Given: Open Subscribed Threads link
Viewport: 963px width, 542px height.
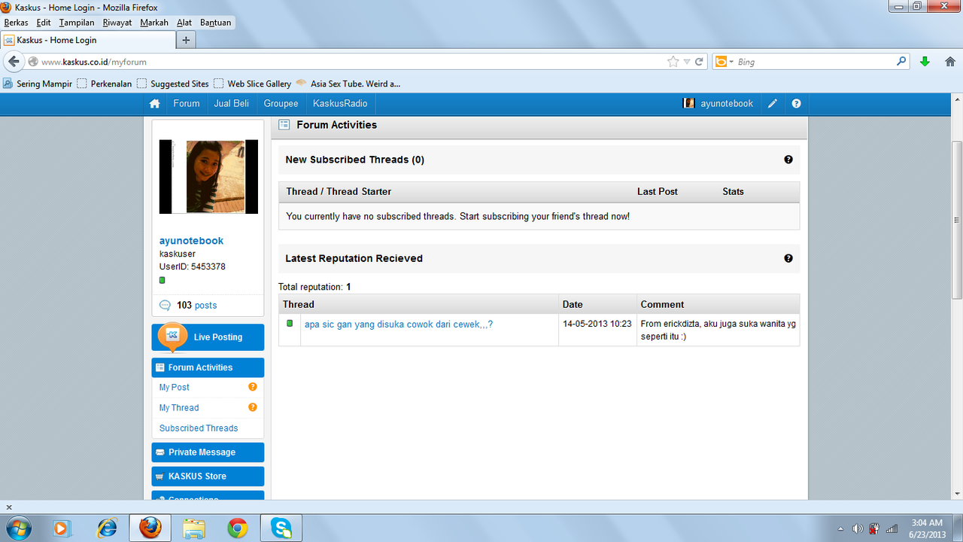Looking at the screenshot, I should click(199, 428).
